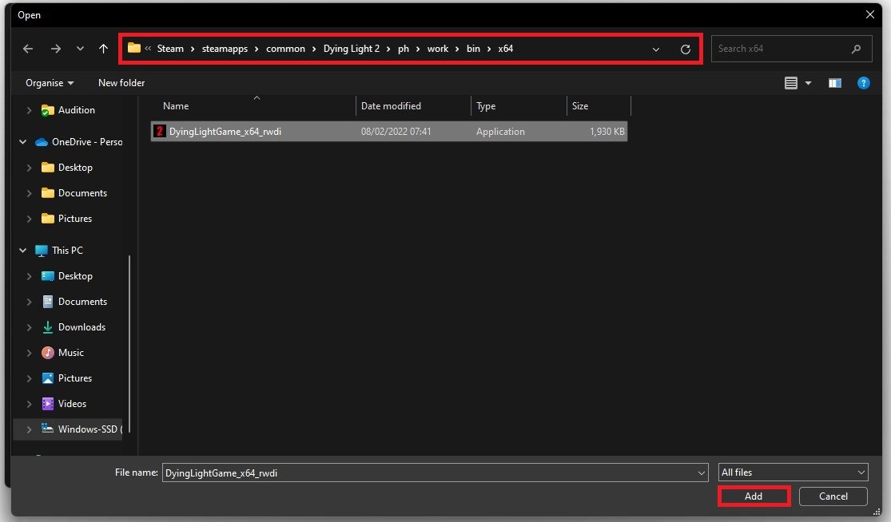Expand OneDrive Desktop folder
The image size is (891, 522).
29,168
